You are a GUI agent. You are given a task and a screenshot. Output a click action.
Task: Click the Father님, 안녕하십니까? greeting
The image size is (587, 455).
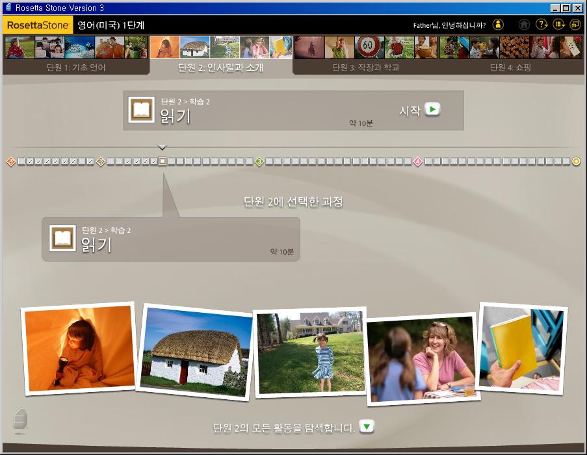[x=449, y=25]
